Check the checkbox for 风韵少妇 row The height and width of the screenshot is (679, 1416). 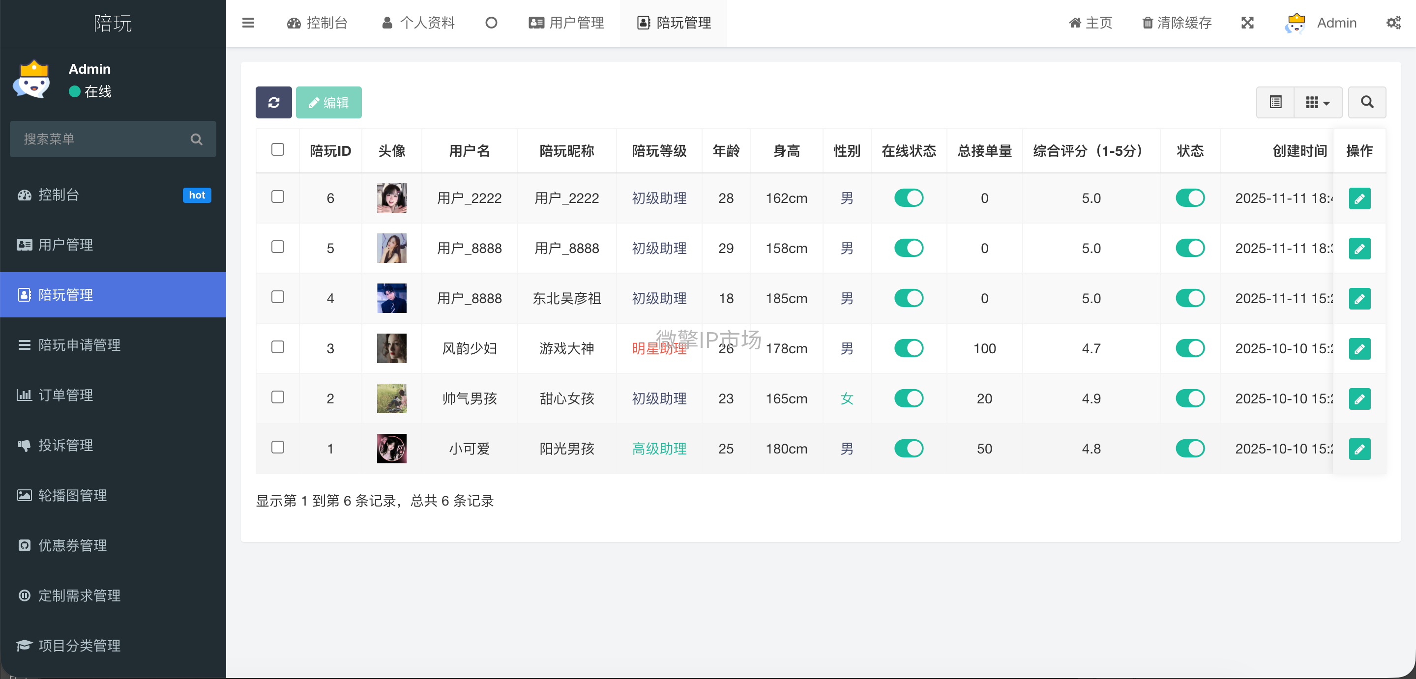click(x=278, y=347)
